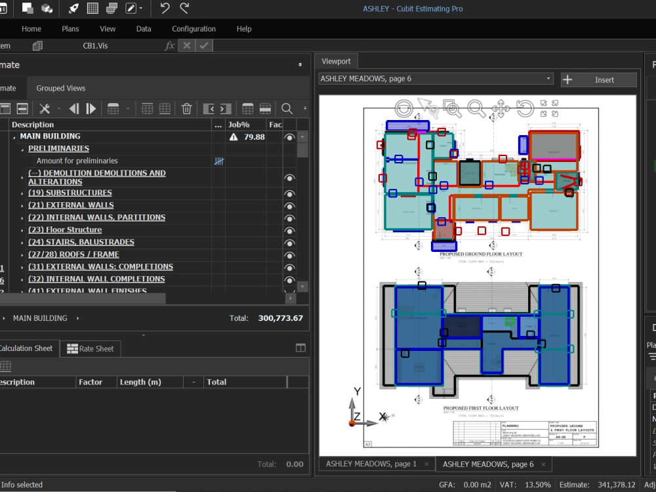The image size is (656, 492).
Task: Click the rotate reset view tool in viewport
Action: point(525,108)
